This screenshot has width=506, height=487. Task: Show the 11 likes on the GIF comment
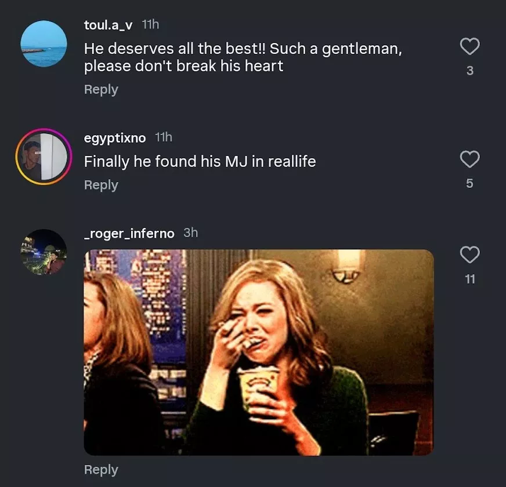pyautogui.click(x=469, y=279)
